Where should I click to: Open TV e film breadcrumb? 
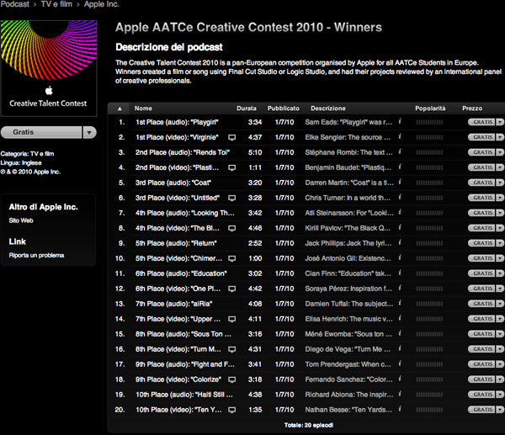(56, 4)
